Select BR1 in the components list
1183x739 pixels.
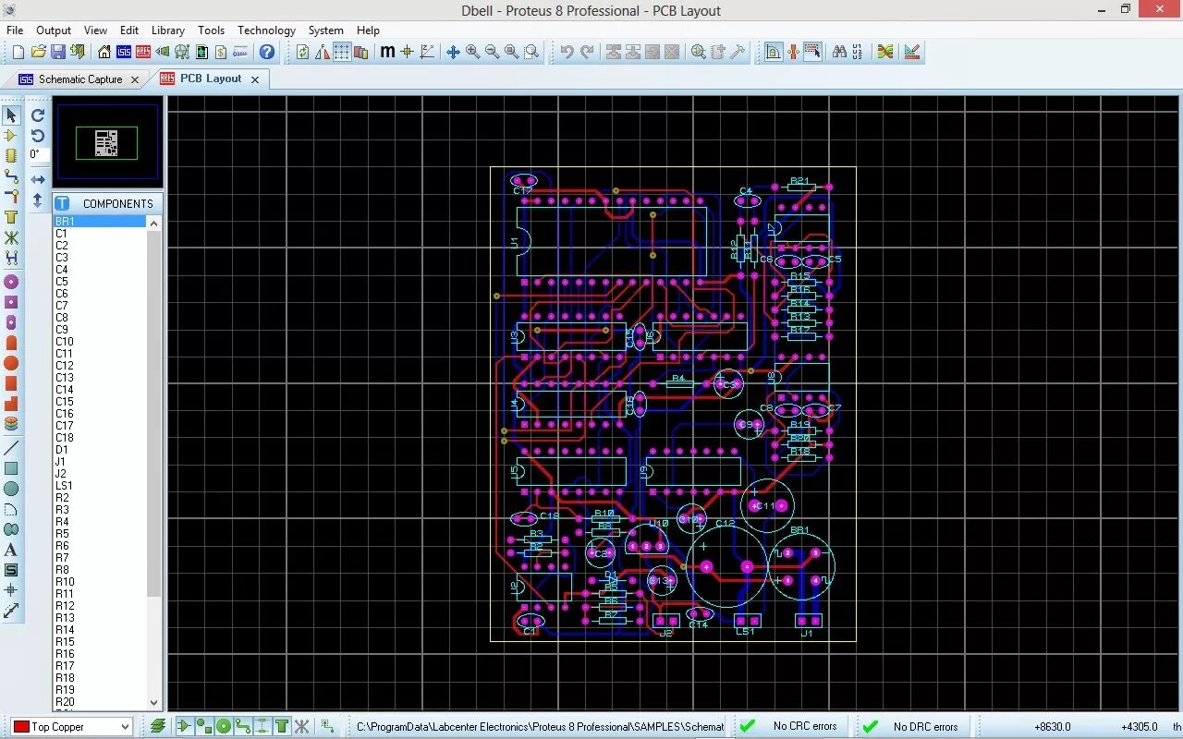click(x=100, y=222)
